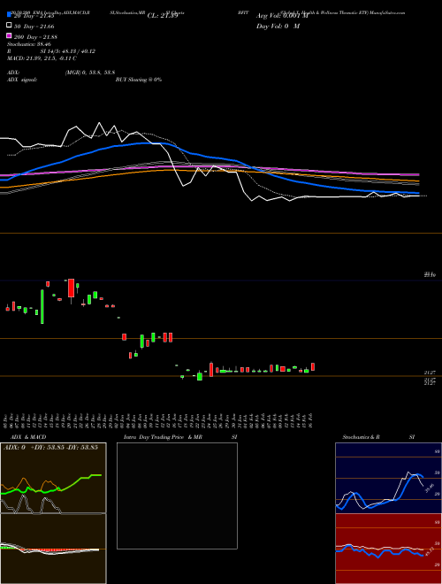Viewport: 442px width, 584px height.
Task: Click the 'Day Vol: 0 M' label
Action: [x=278, y=26]
